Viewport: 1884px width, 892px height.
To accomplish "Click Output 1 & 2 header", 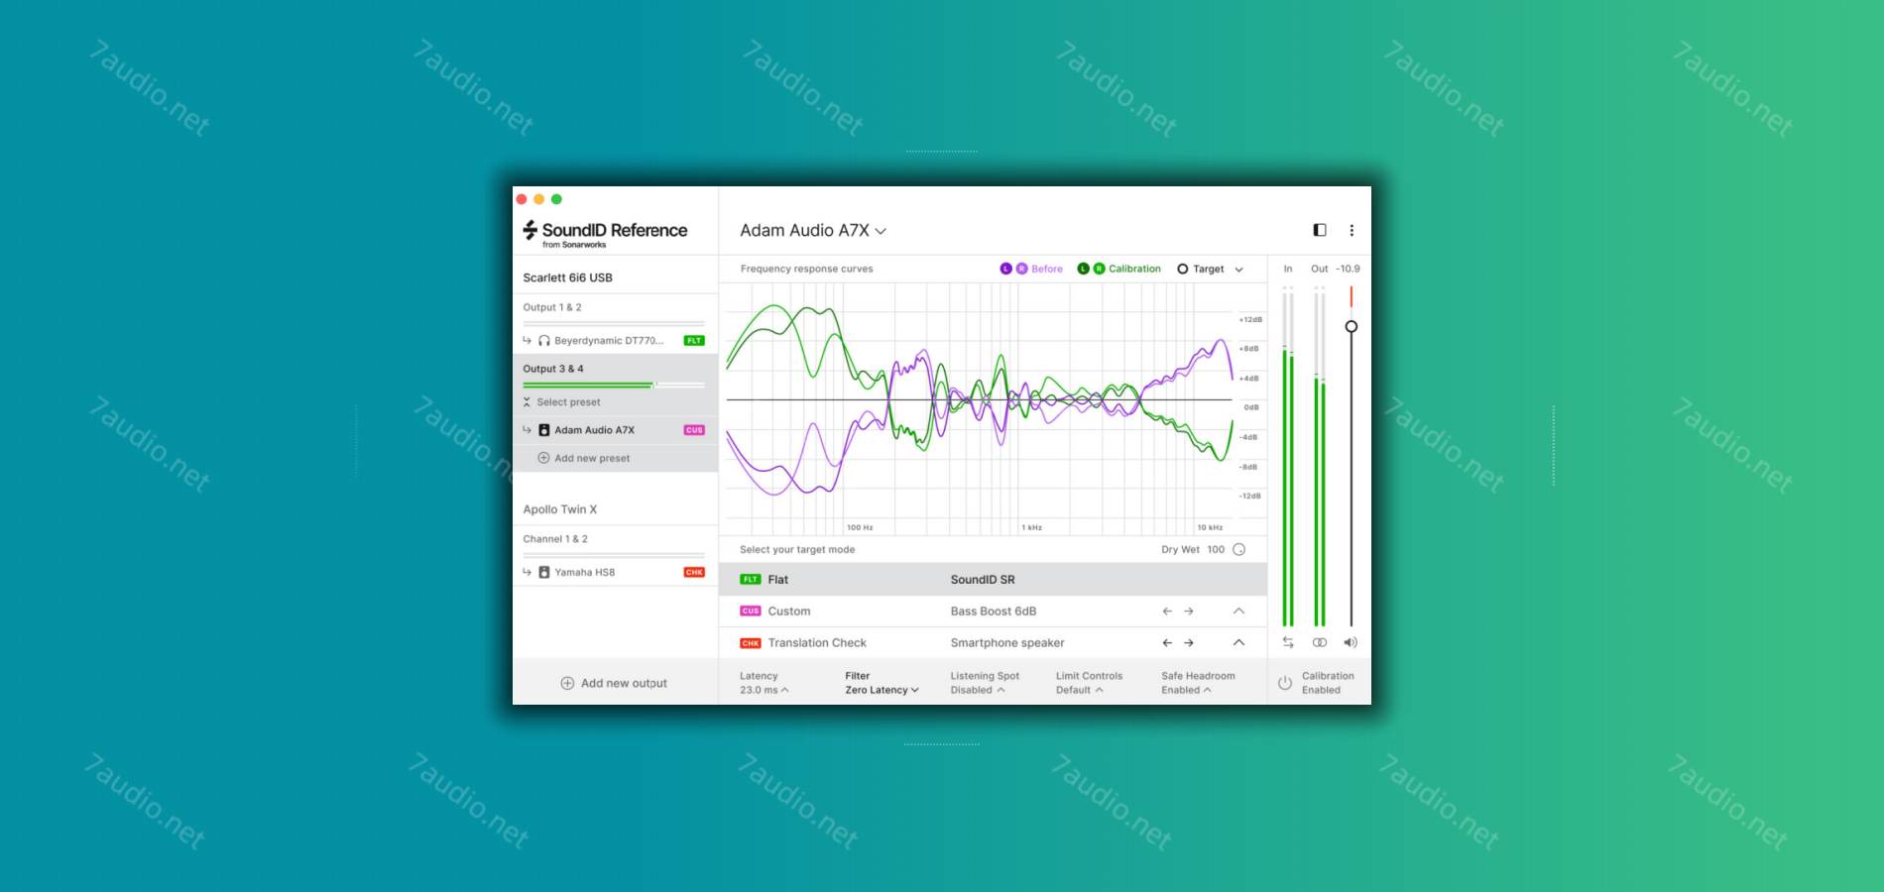I will 552,307.
